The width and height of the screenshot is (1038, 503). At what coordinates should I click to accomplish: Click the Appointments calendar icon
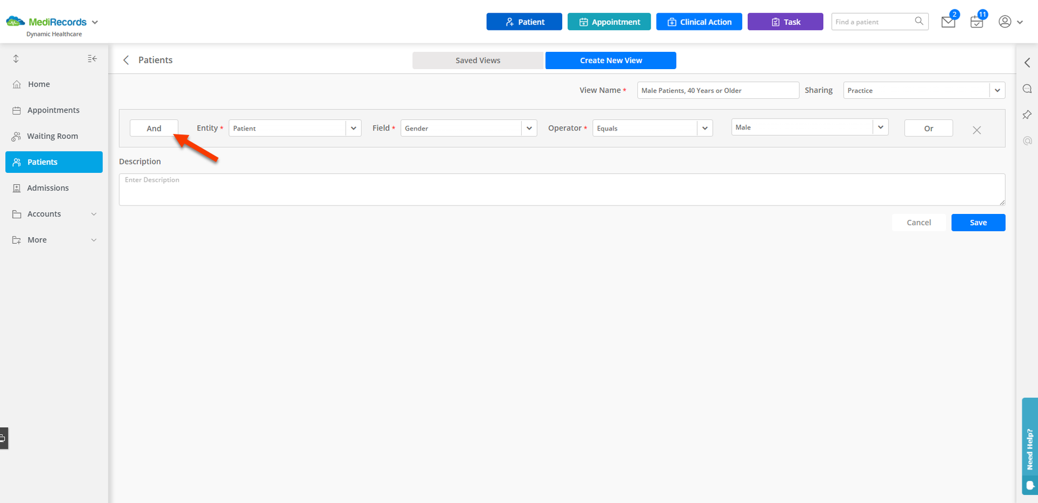17,110
